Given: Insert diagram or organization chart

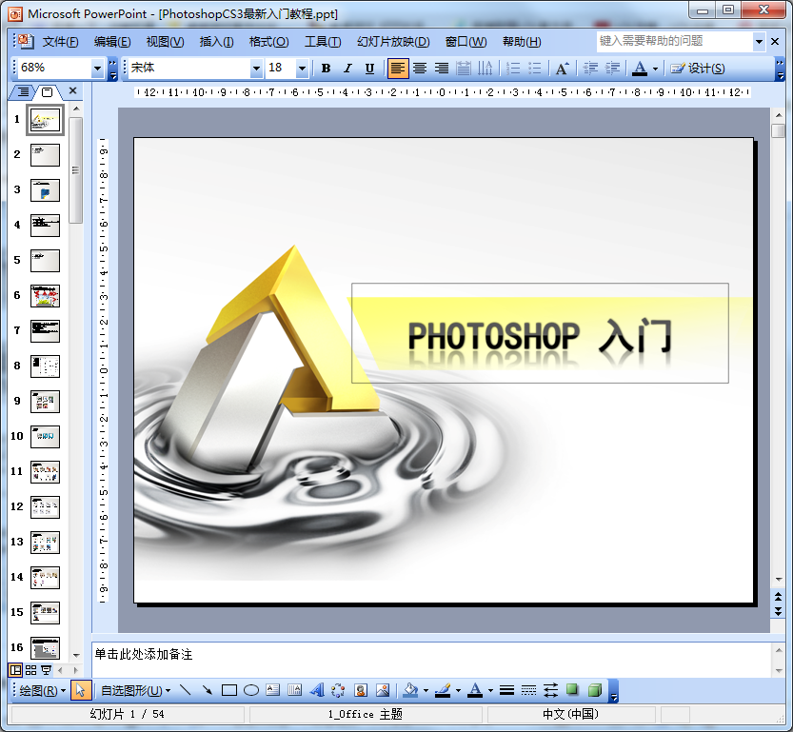Looking at the screenshot, I should [338, 690].
